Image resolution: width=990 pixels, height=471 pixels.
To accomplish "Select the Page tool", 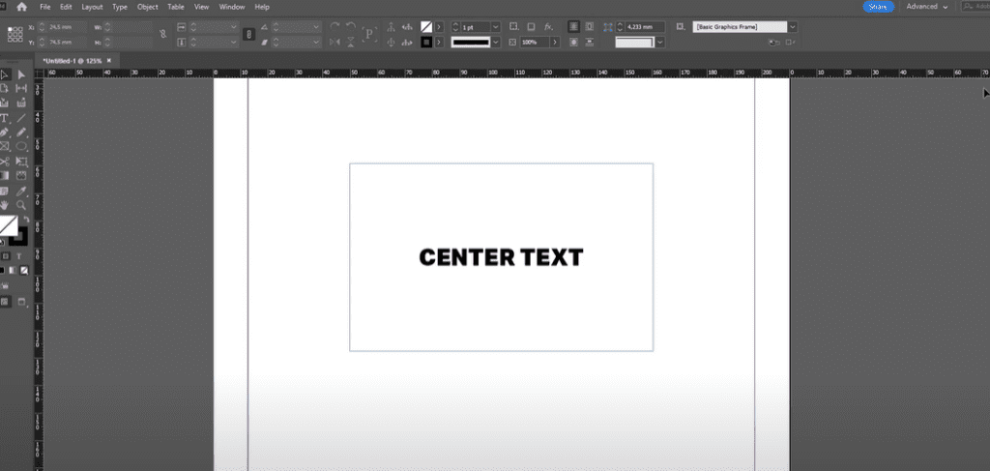I will coord(5,89).
